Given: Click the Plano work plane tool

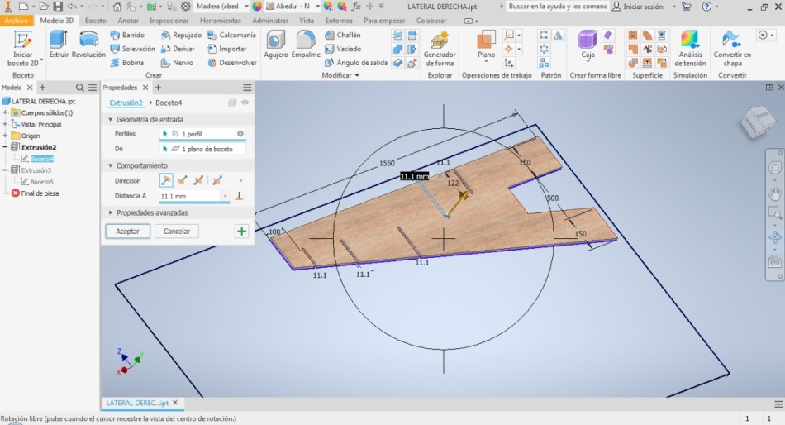Looking at the screenshot, I should pyautogui.click(x=486, y=45).
